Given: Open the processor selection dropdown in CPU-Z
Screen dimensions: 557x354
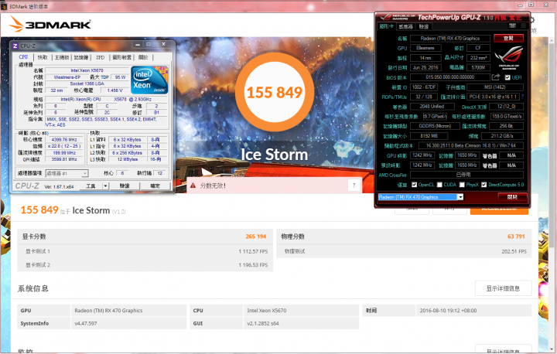Looking at the screenshot, I should point(85,173).
